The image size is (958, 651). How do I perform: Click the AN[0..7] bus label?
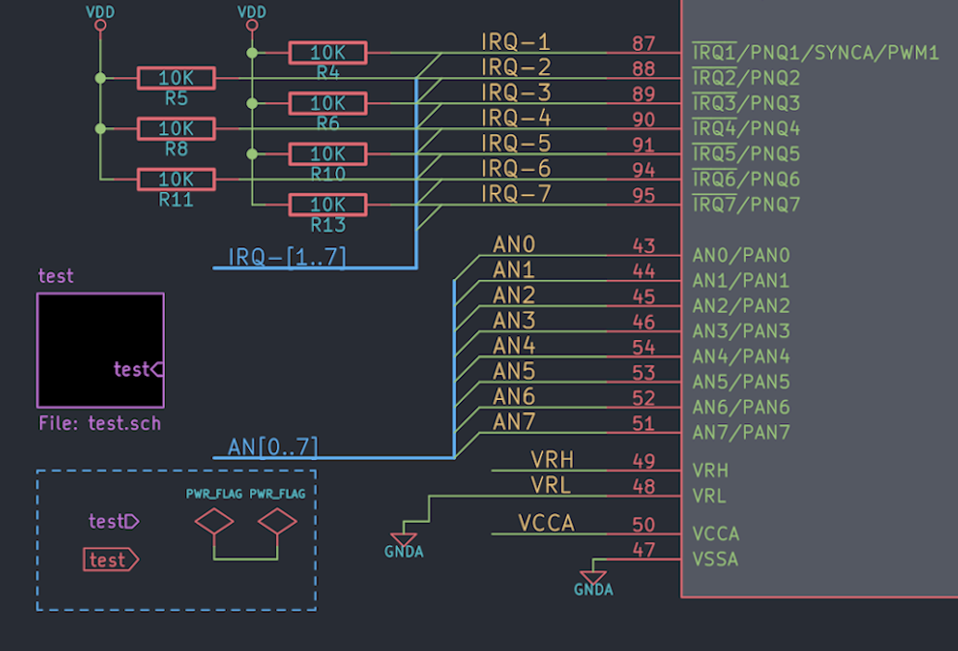[x=272, y=447]
